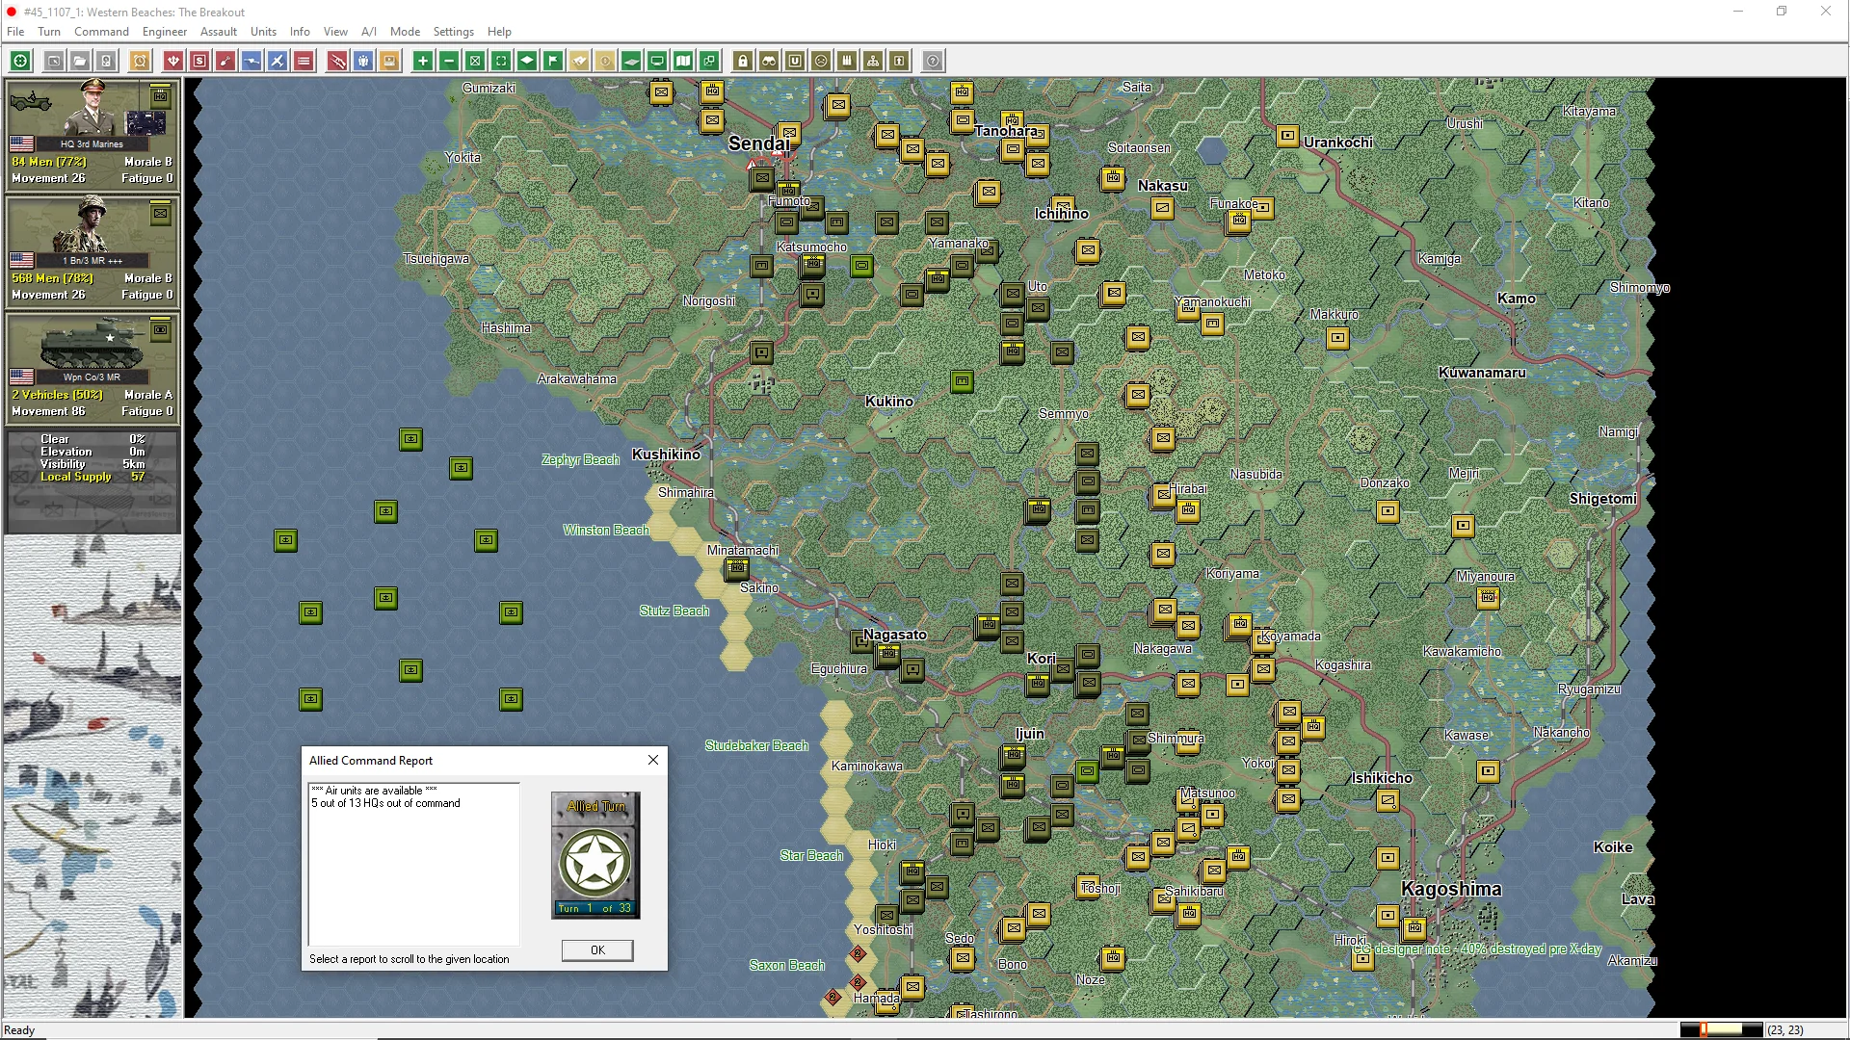Image resolution: width=1850 pixels, height=1040 pixels.
Task: Click the green flag toolbar icon
Action: click(553, 61)
